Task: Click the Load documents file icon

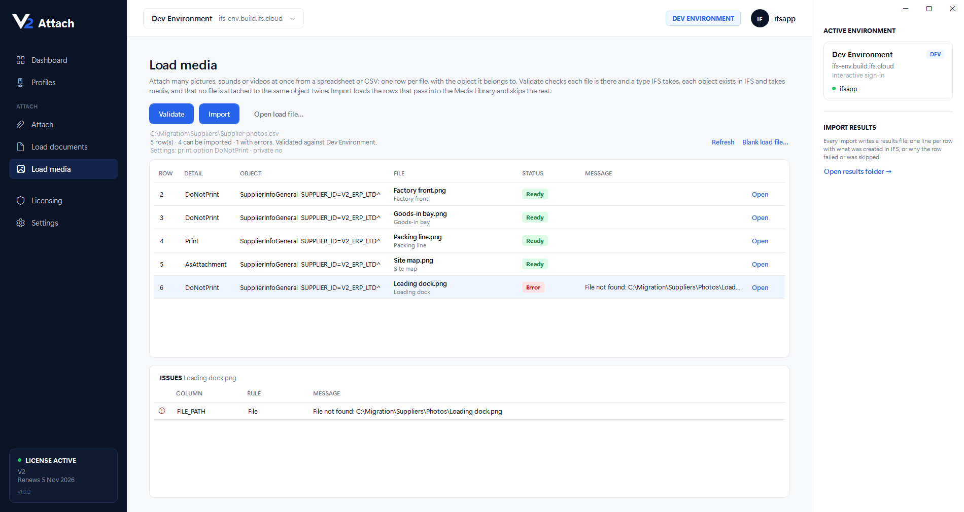Action: click(21, 147)
